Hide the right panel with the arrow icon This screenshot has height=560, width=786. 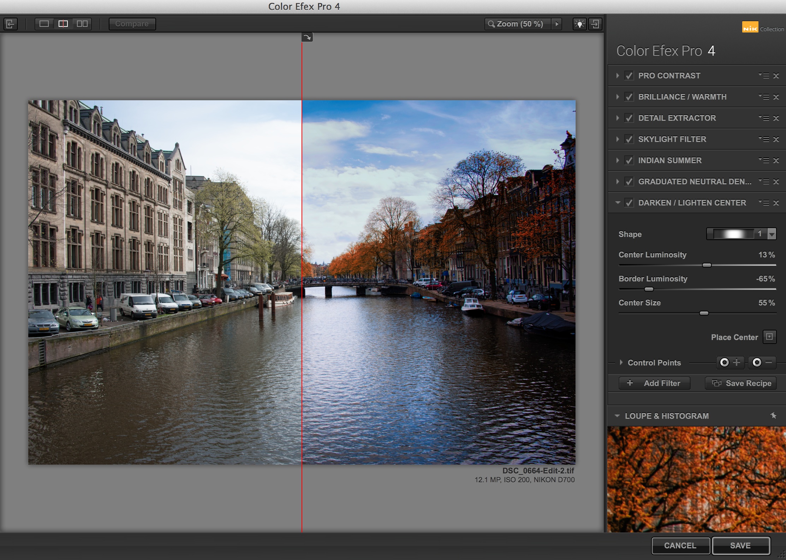pyautogui.click(x=595, y=24)
